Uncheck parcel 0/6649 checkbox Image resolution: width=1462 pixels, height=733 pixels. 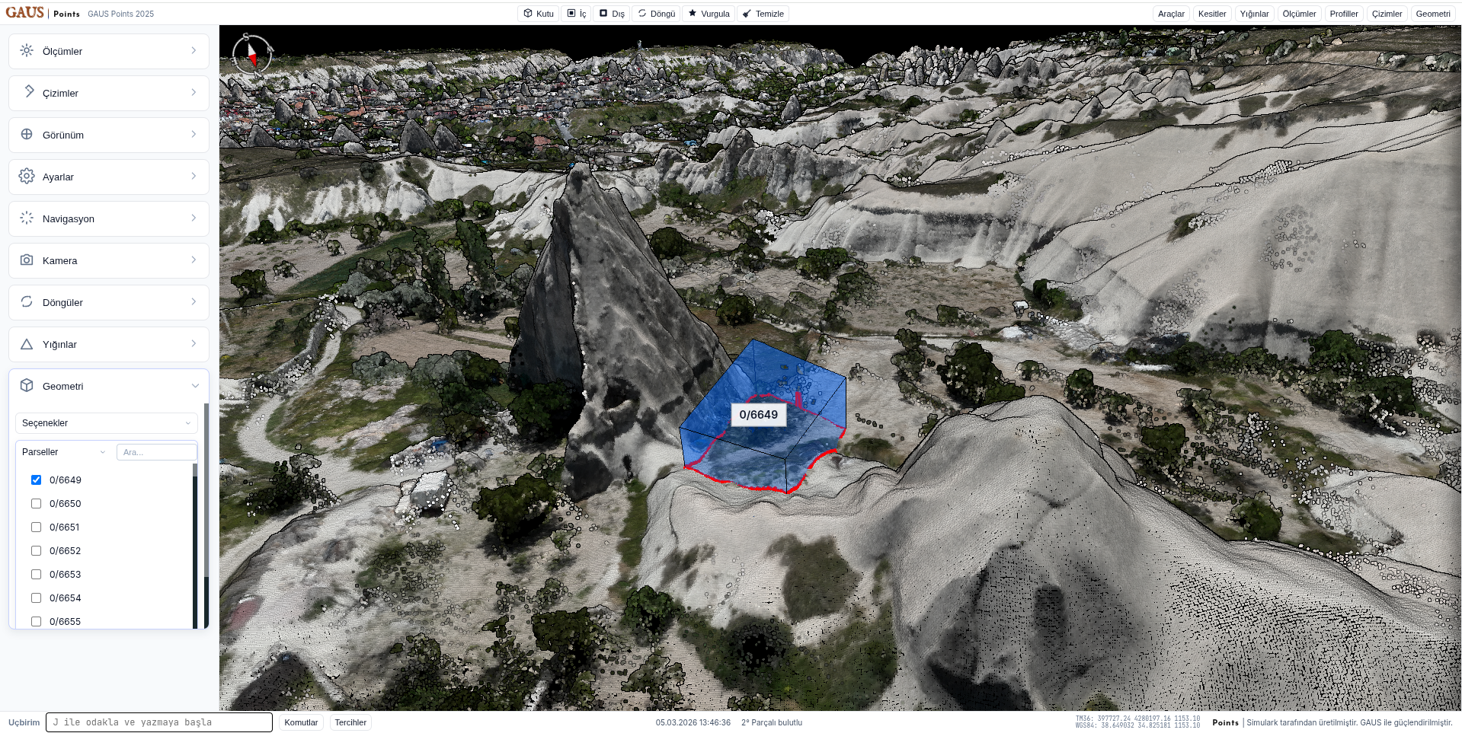click(x=36, y=480)
